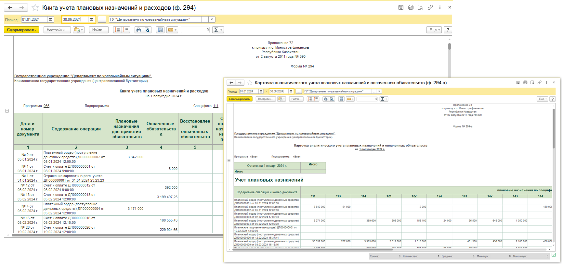
Task: Collapse the report group in form 294 table
Action: (7, 111)
